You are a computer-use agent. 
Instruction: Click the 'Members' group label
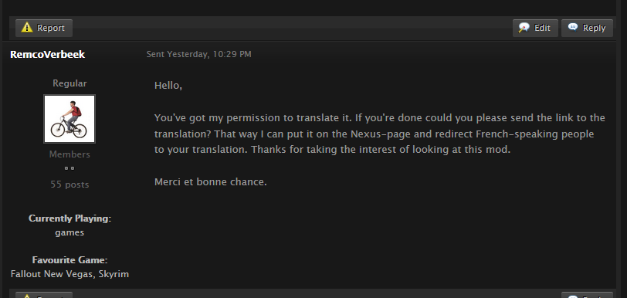click(x=69, y=154)
